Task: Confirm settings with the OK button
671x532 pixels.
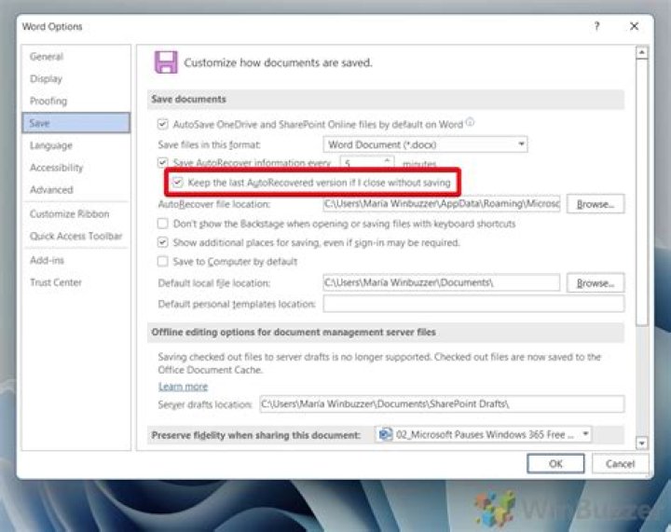Action: pyautogui.click(x=555, y=464)
